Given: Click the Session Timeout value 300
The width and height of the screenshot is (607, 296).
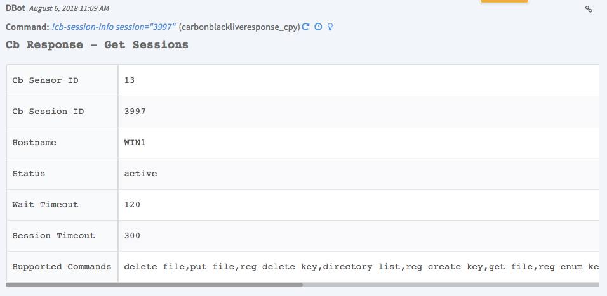Looking at the screenshot, I should pyautogui.click(x=132, y=236).
